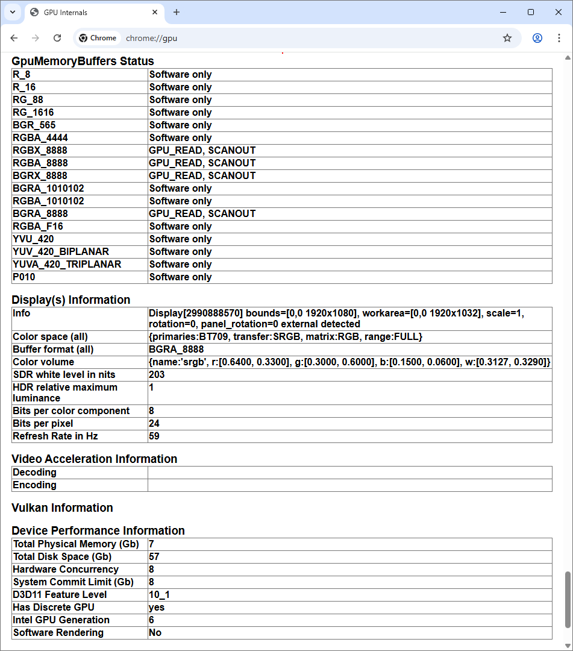Click GPU_READ, SCANOUT value for RGBA_8888
Screen dimensions: 573x651
202,163
